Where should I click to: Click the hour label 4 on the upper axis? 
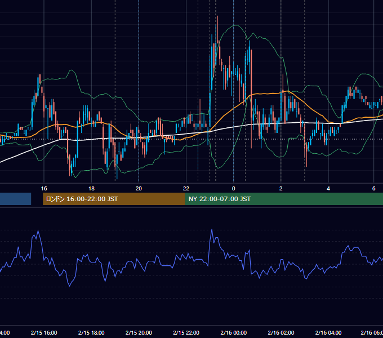[328, 189]
